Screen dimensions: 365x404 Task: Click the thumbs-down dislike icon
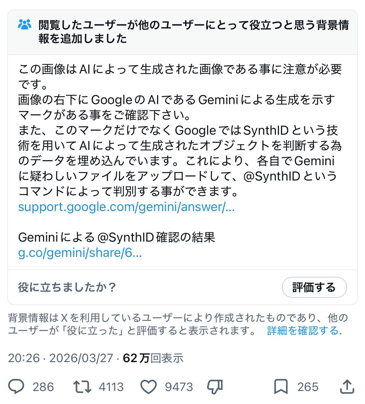click(x=215, y=387)
